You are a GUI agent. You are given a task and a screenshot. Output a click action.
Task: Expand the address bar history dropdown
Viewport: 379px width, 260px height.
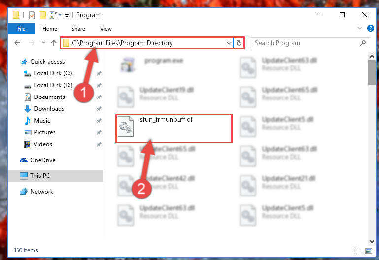pyautogui.click(x=229, y=43)
